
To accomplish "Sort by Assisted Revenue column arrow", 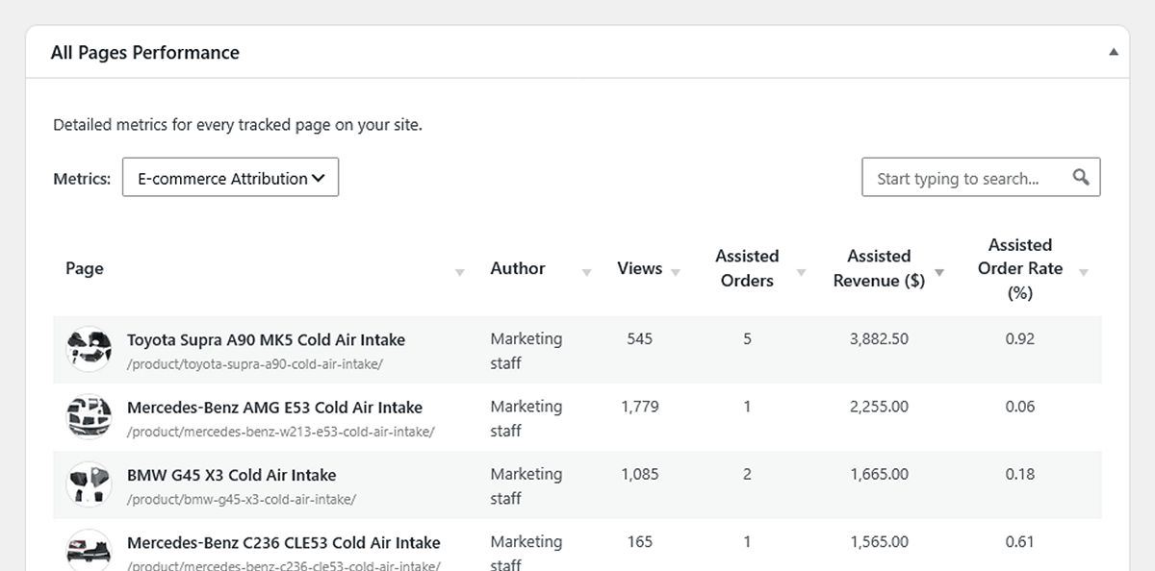I will click(x=939, y=273).
